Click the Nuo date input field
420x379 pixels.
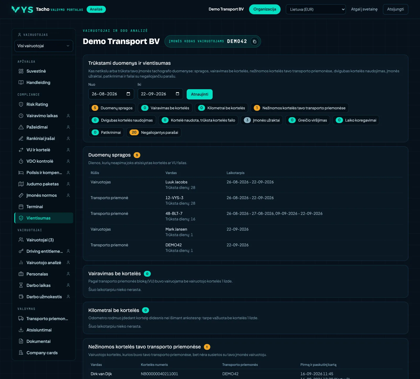click(111, 94)
